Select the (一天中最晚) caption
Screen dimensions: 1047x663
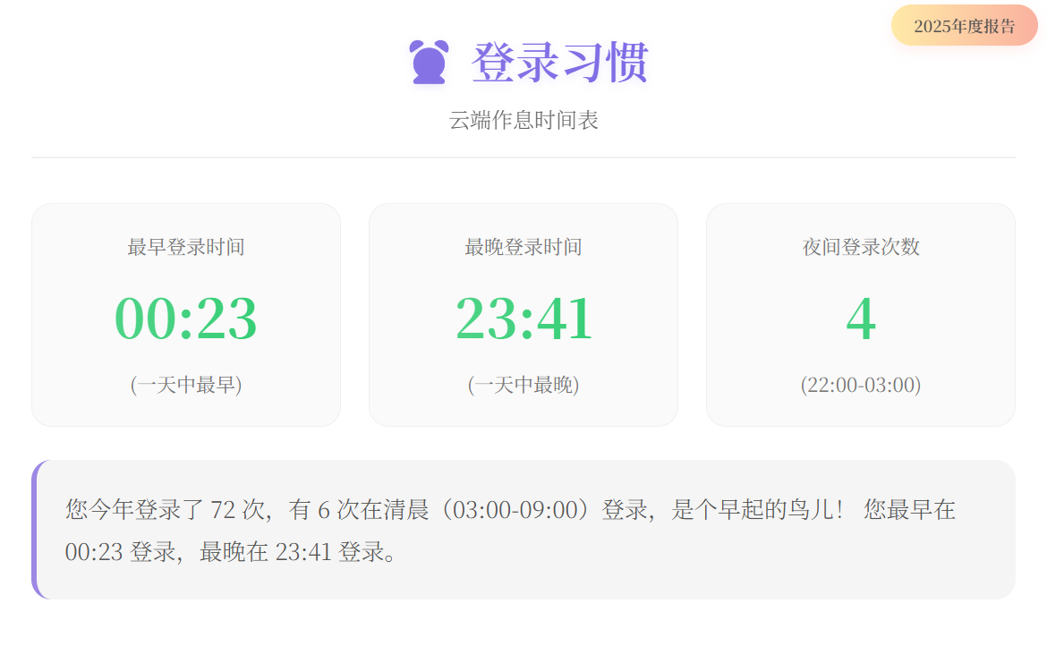coord(523,385)
